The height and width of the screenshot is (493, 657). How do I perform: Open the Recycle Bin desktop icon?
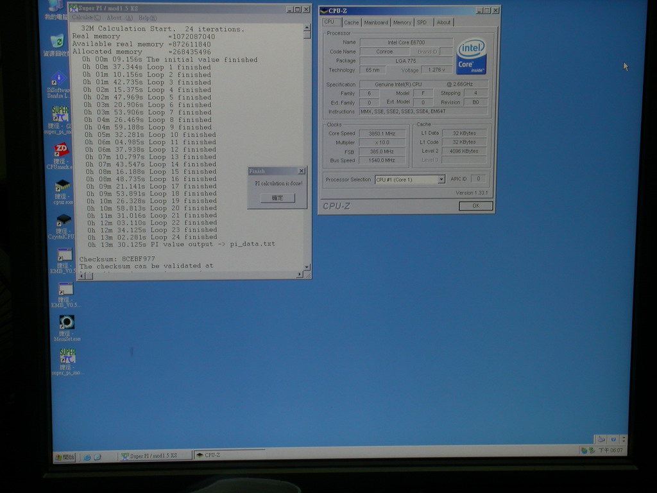(57, 46)
